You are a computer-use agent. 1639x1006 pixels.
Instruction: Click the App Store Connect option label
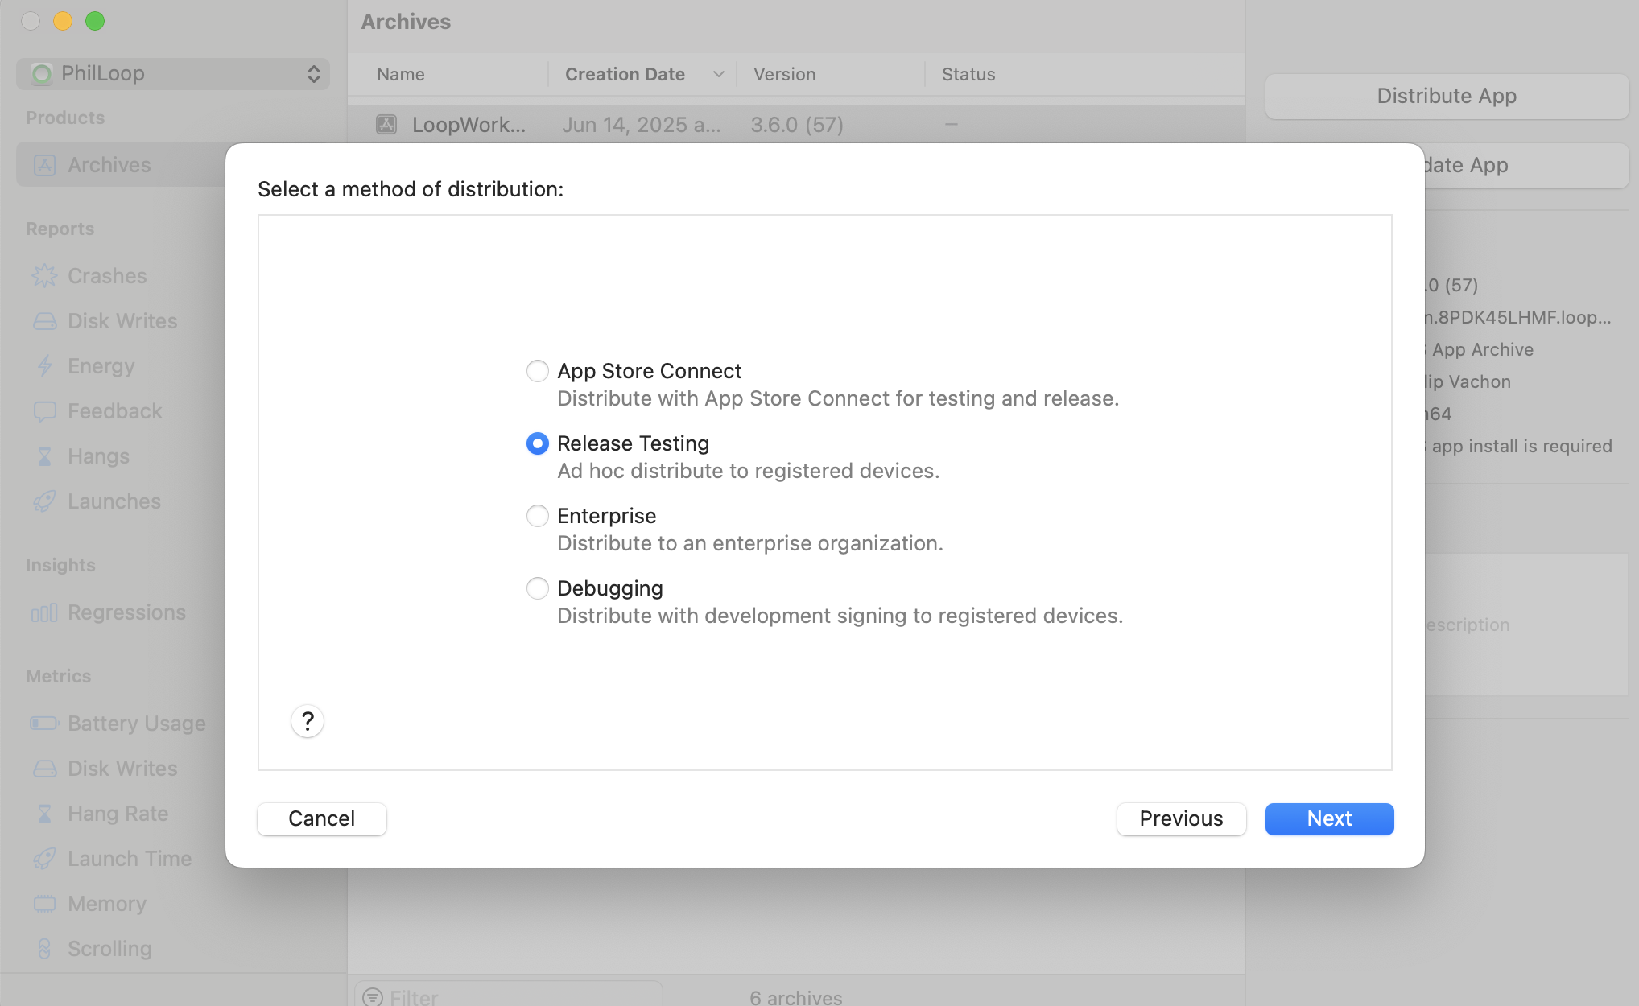(649, 371)
